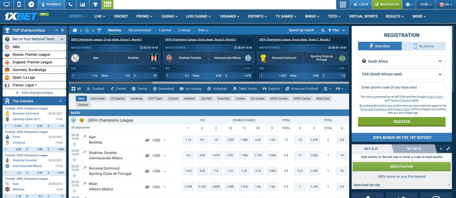This screenshot has width=456, height=198.
Task: Open the South Africa country dropdown
Action: [402, 61]
